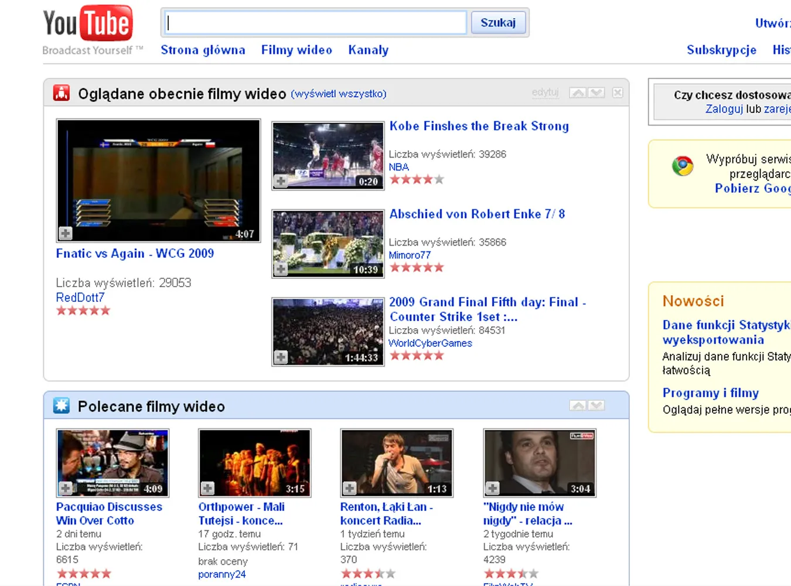Close the Oglądane obecnie filmy module
This screenshot has width=791, height=586.
618,93
